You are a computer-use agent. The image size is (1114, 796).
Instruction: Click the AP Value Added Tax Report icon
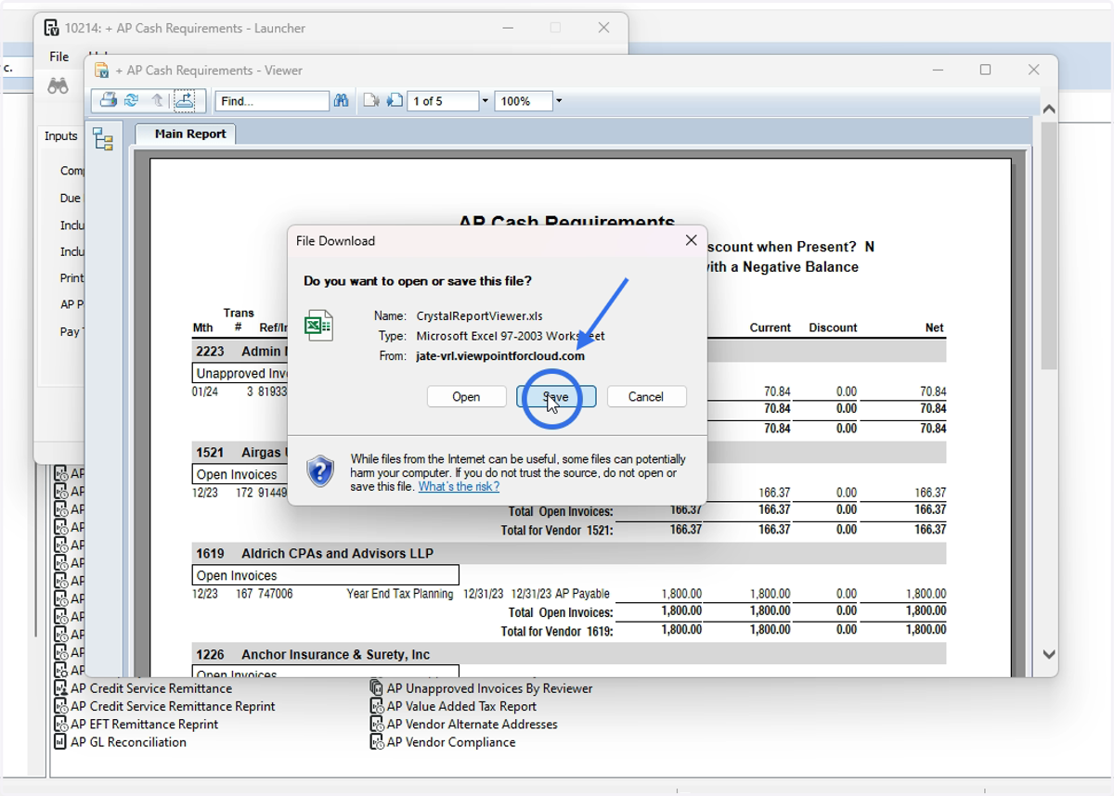[376, 706]
